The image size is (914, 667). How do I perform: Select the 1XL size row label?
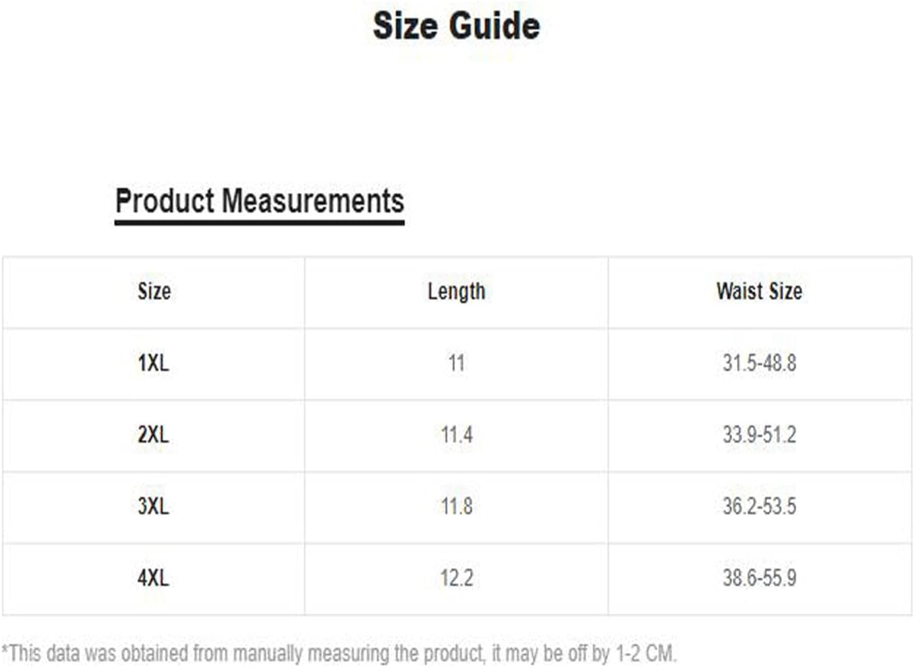(154, 363)
